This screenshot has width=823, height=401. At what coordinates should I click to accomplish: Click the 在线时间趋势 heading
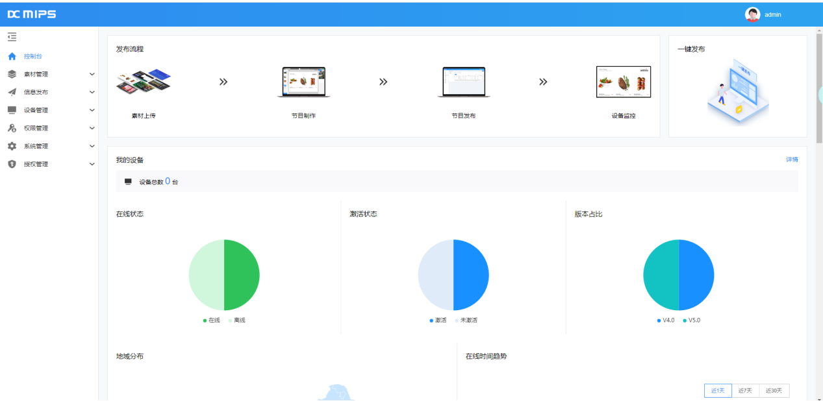pyautogui.click(x=487, y=356)
